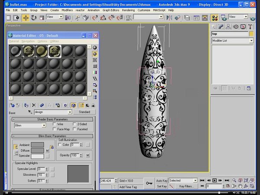Open the Modifiers menu
260x195 pixels.
tap(67, 10)
